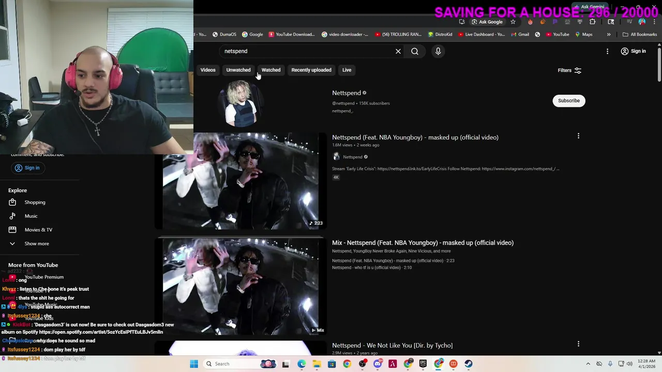
Task: Clear the netspend search query with X
Action: 398,51
